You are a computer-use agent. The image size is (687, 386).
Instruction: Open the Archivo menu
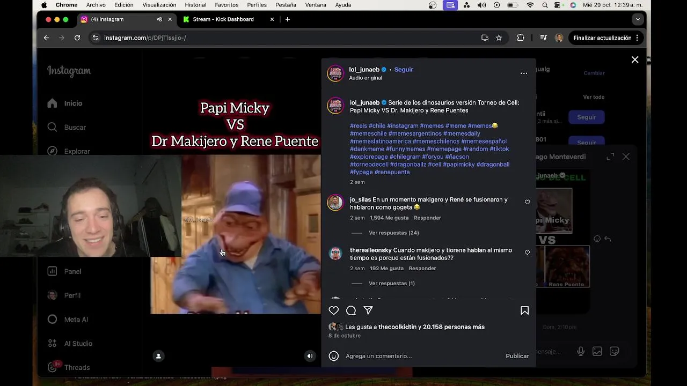[x=96, y=5]
